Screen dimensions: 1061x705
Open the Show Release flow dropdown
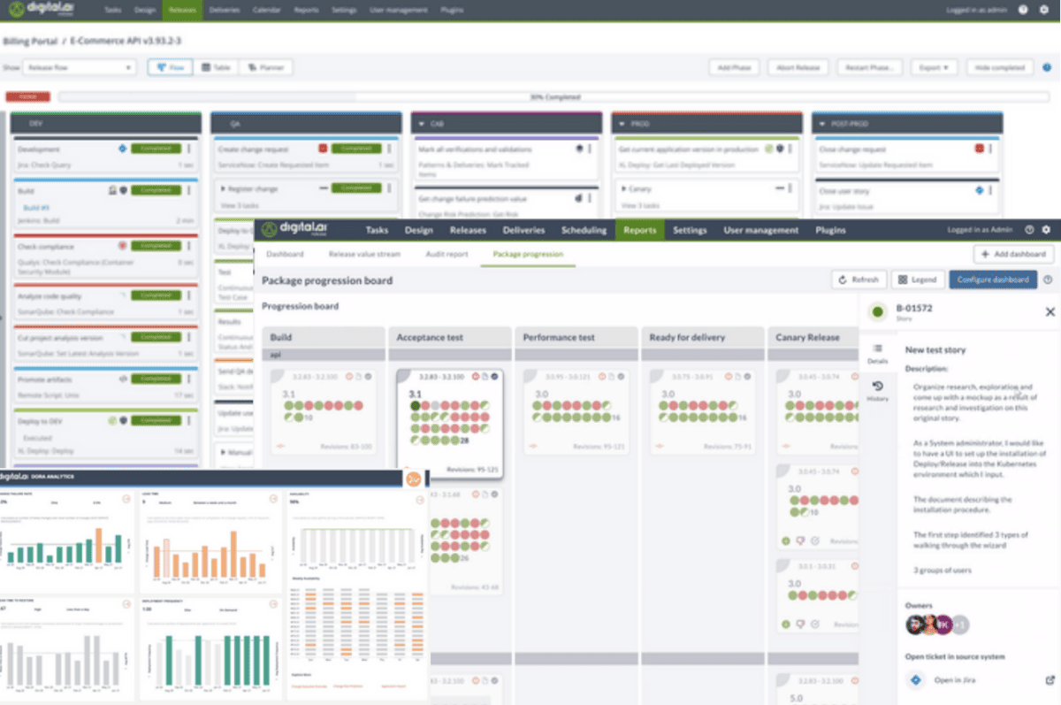point(78,67)
